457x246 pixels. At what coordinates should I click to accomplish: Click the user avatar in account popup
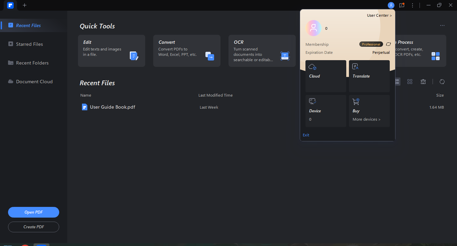(314, 28)
